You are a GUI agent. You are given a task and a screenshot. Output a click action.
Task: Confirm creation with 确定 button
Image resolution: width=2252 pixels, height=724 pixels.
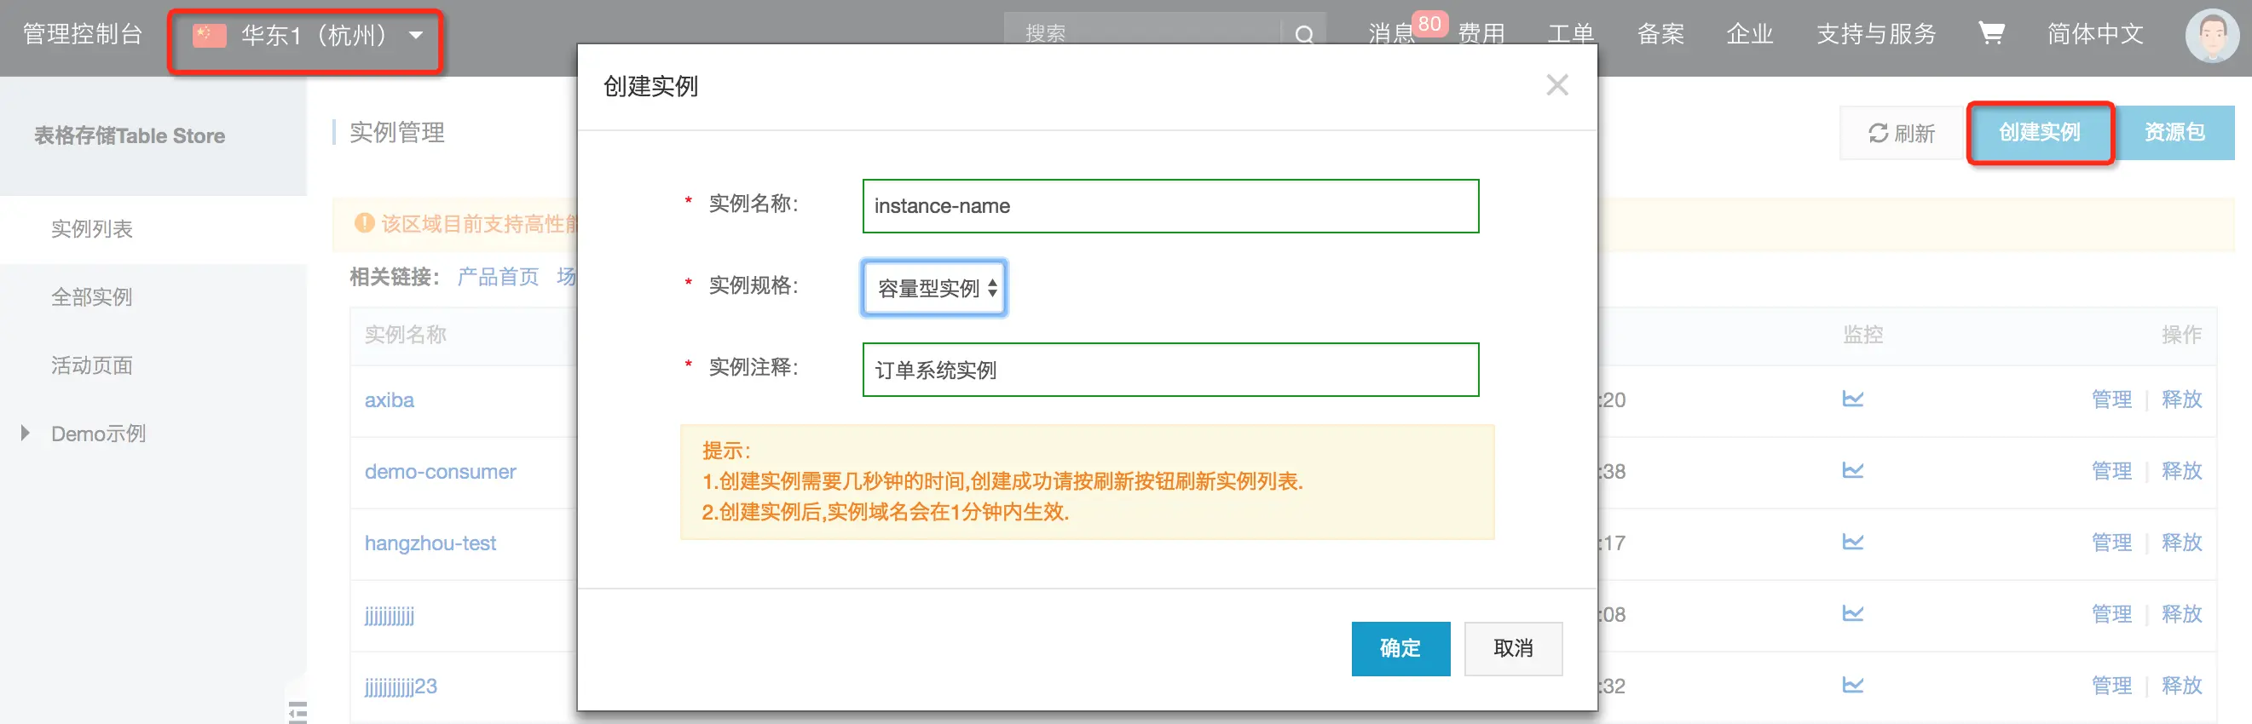tap(1400, 648)
